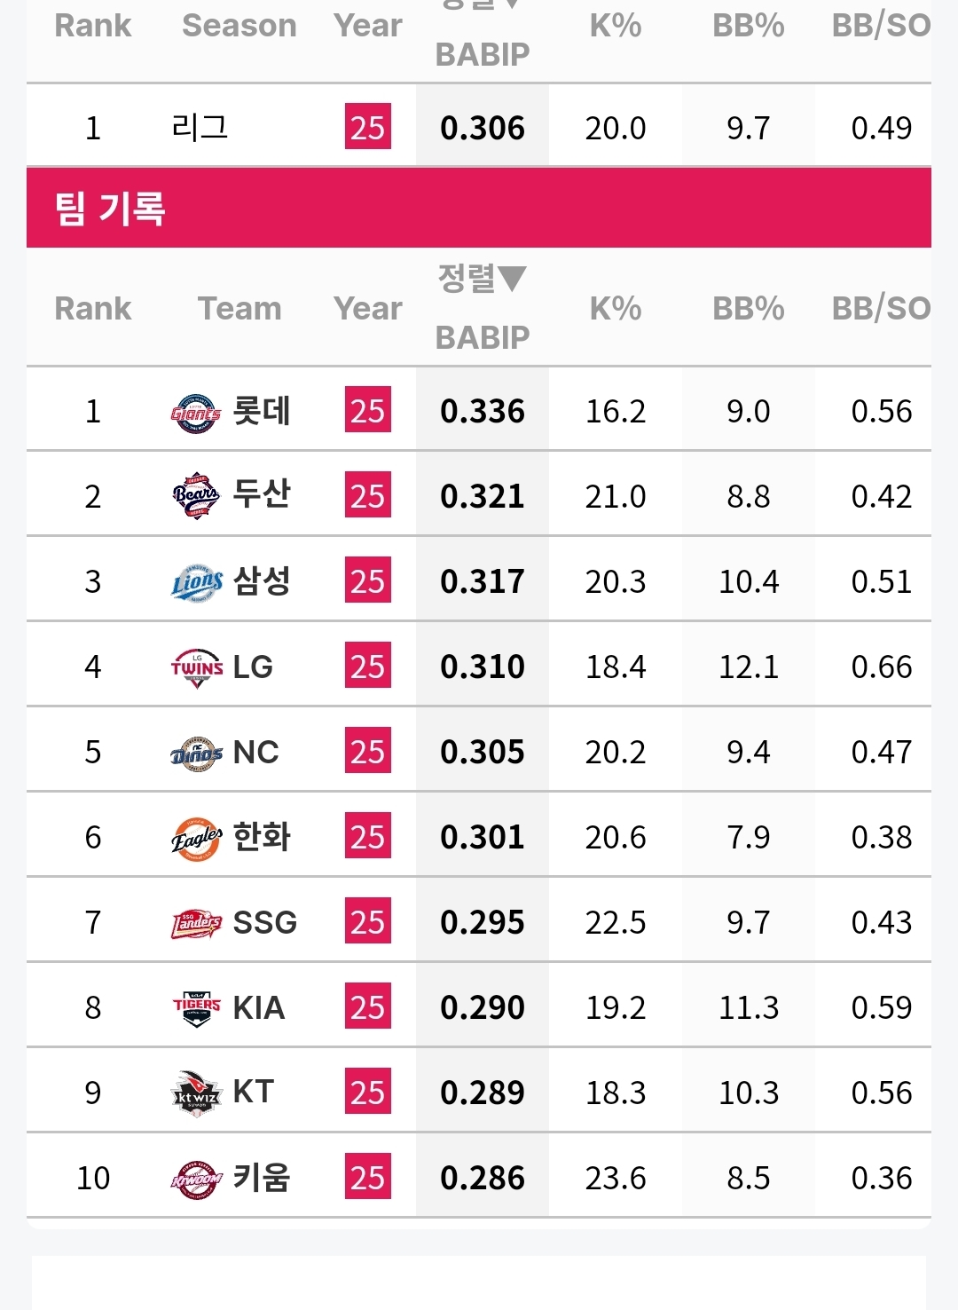The image size is (958, 1310).
Task: Click the Lotte Giants team logo
Action: (x=195, y=413)
